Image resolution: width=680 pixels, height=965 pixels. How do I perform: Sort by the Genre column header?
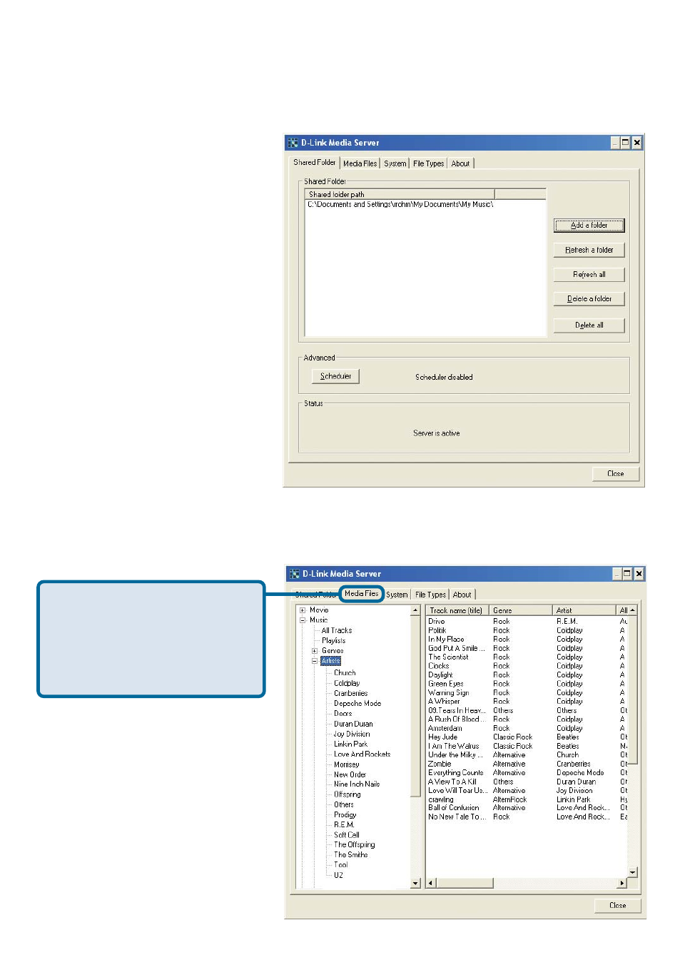pos(522,610)
